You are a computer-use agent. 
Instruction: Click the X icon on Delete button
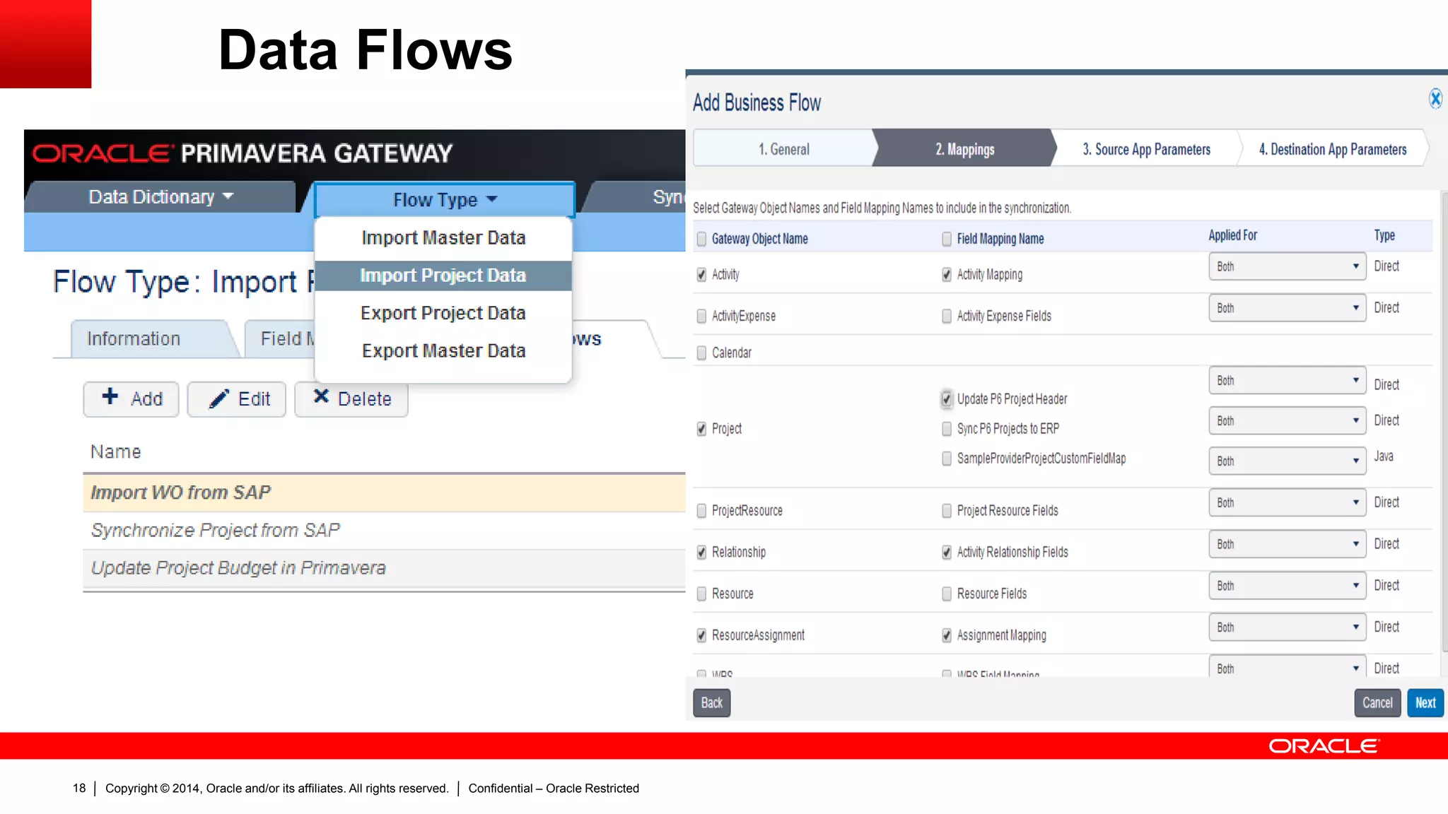(x=321, y=396)
